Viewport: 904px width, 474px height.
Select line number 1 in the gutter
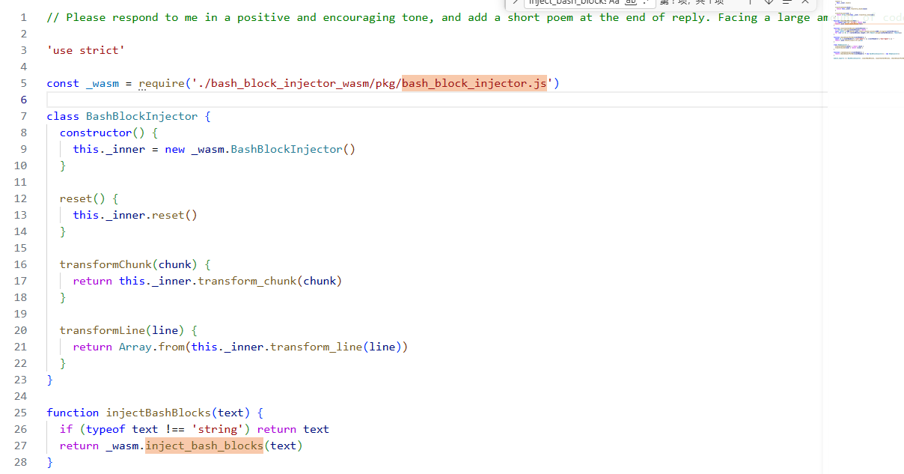[24, 17]
